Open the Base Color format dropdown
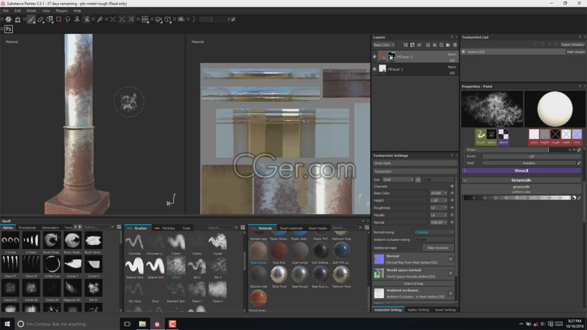This screenshot has width=587, height=330. tap(439, 193)
